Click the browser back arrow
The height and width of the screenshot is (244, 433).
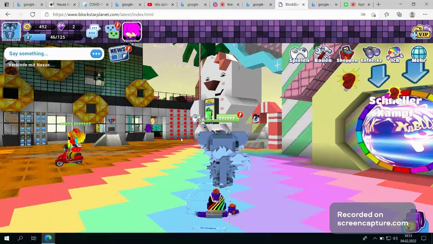click(8, 15)
